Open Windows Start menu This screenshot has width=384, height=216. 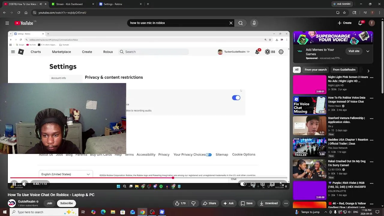point(4,212)
